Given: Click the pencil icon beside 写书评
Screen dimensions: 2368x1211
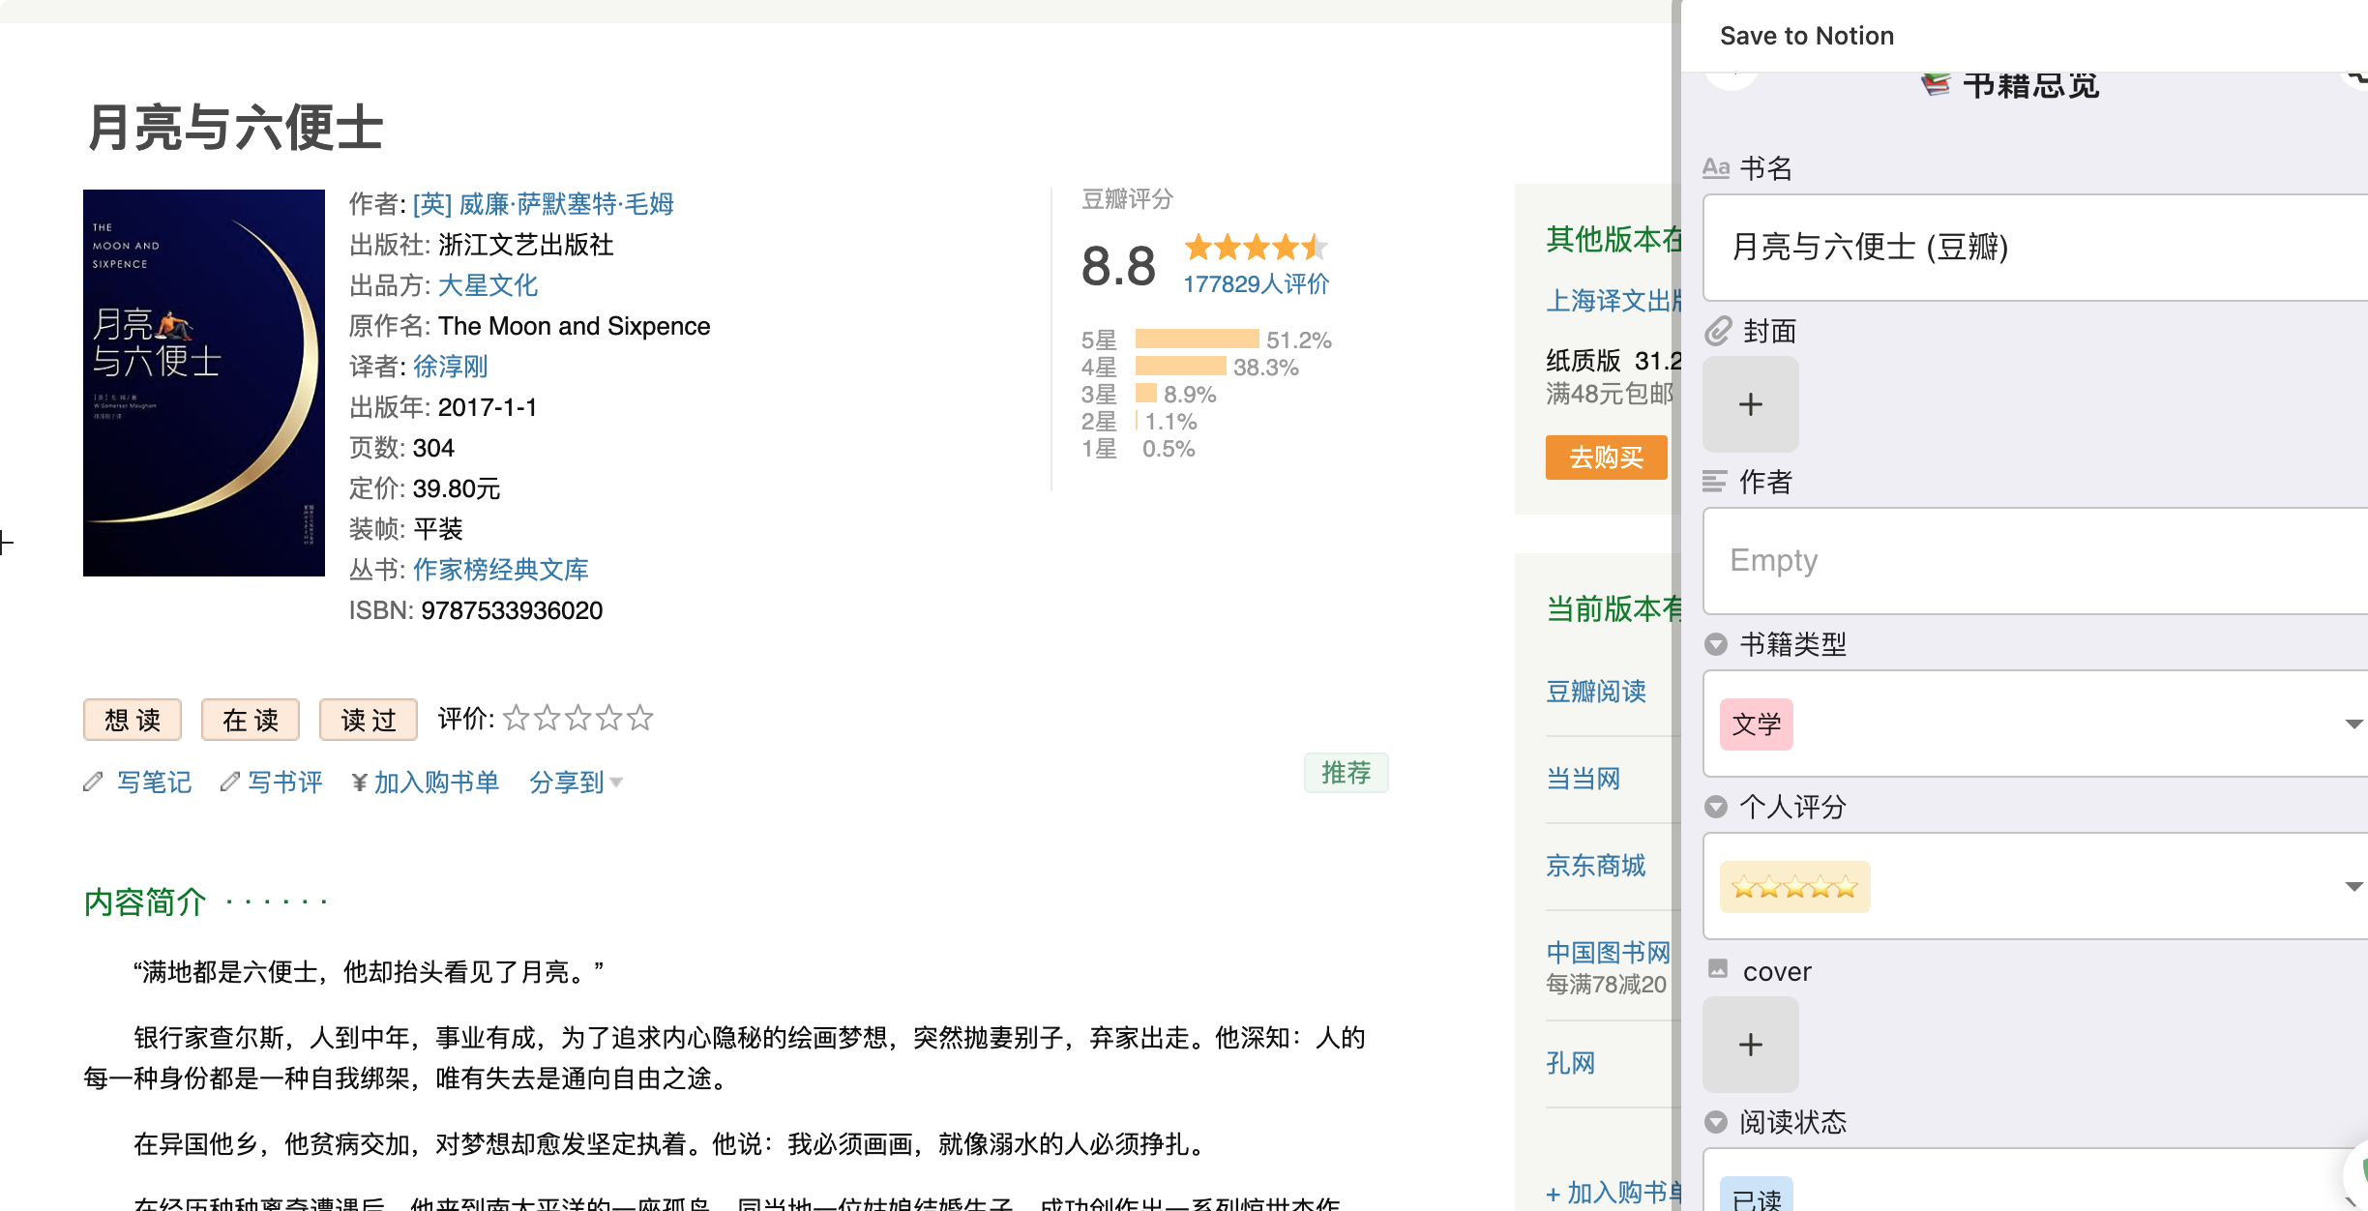Looking at the screenshot, I should coord(229,782).
